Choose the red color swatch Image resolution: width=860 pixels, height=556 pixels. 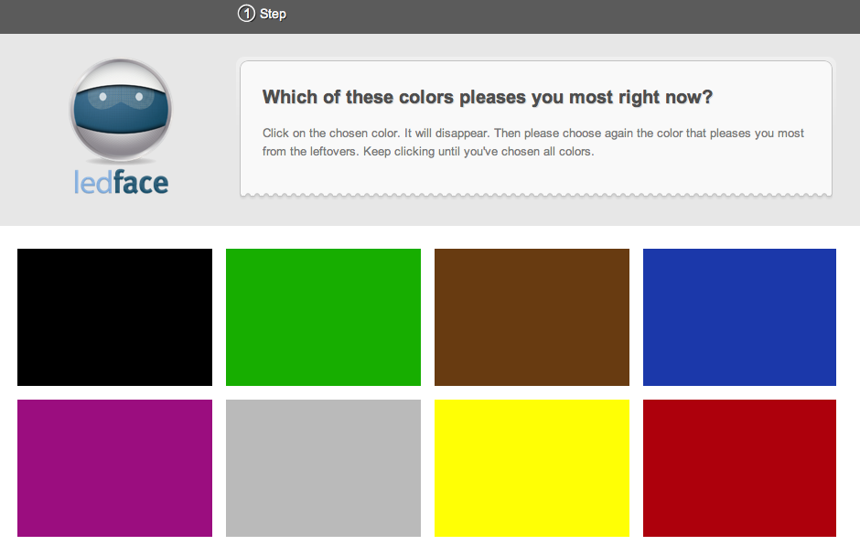(739, 467)
